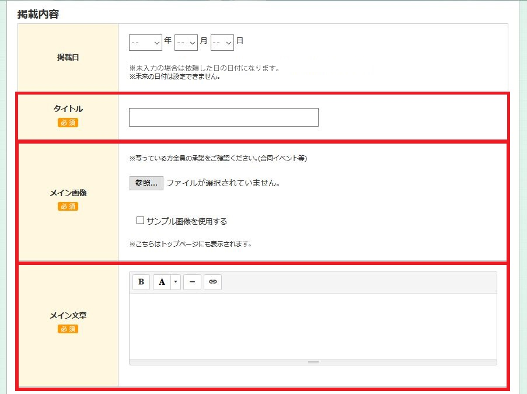
Task: Click the サンプル画像を使用する label text
Action: 187,221
